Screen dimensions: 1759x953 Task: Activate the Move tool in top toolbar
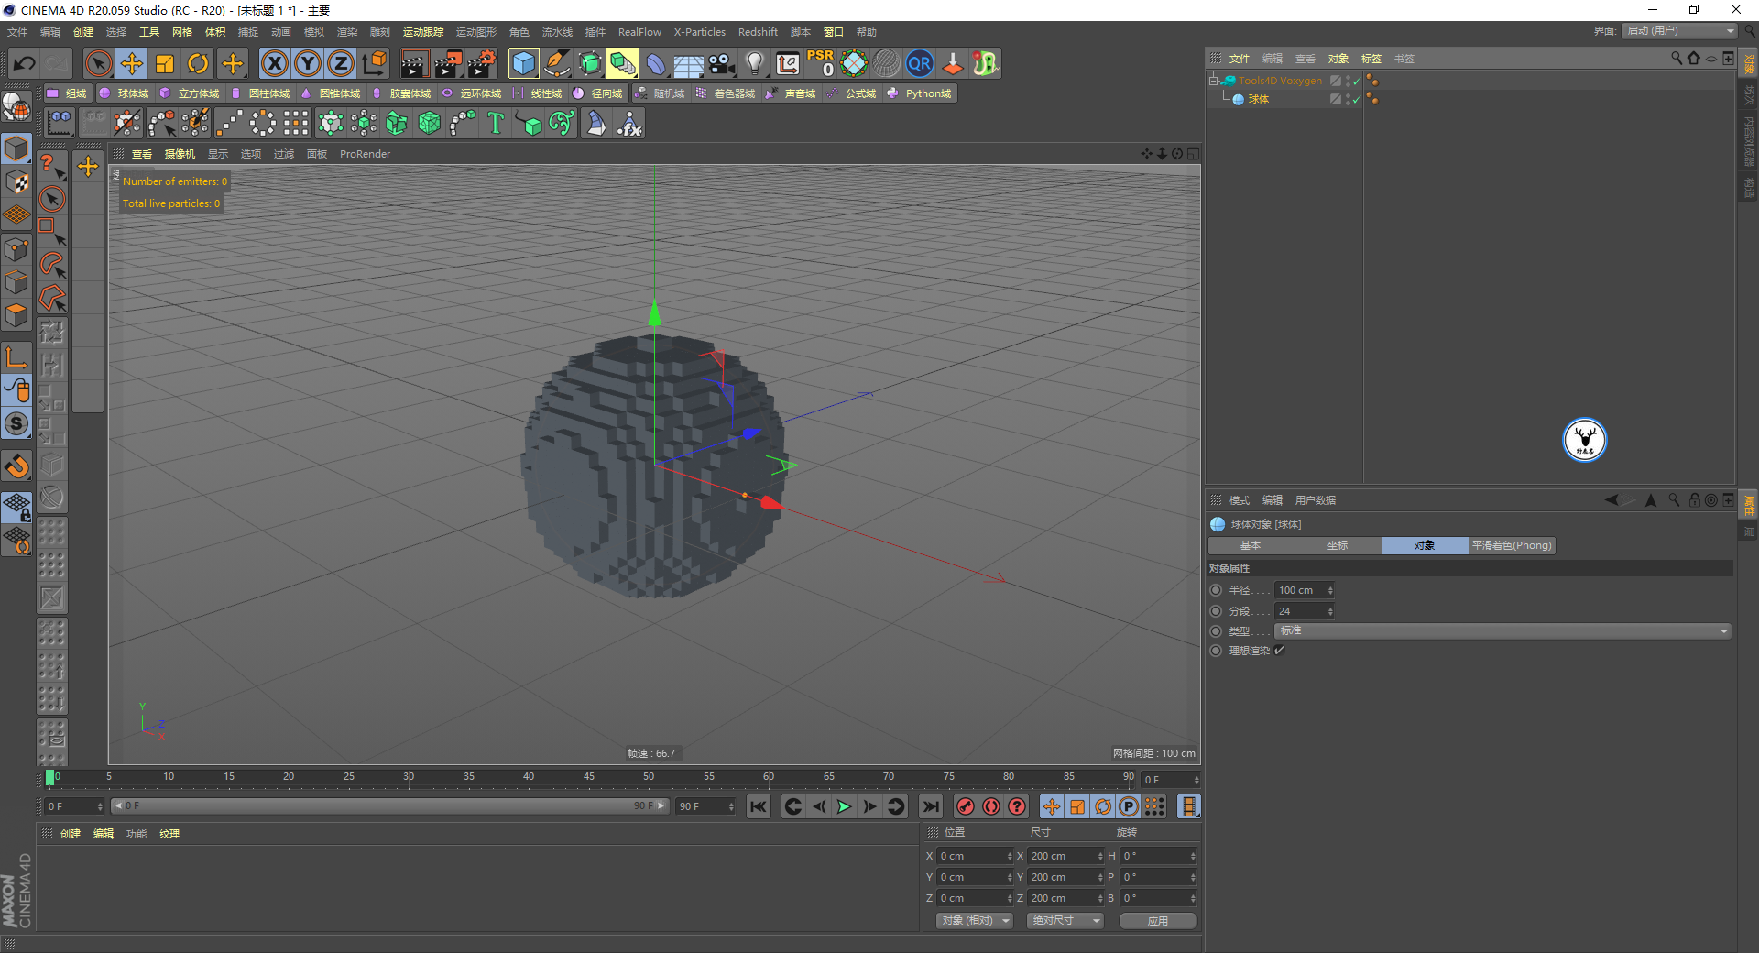132,63
